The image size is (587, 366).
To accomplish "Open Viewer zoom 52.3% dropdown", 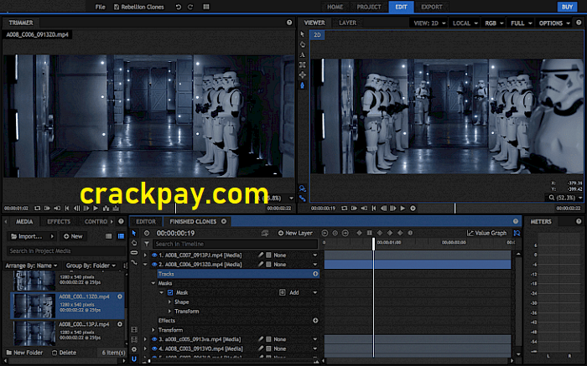I will (x=565, y=198).
